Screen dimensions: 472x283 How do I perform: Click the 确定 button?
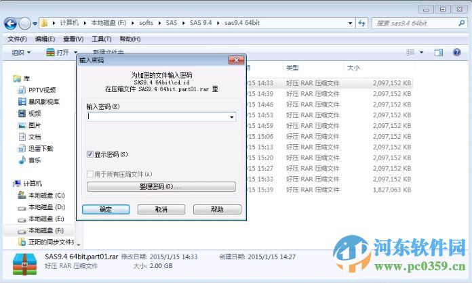106,209
